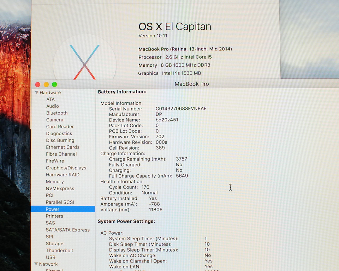Select USB in the sidebar
This screenshot has width=339, height=271.
[x=50, y=257]
